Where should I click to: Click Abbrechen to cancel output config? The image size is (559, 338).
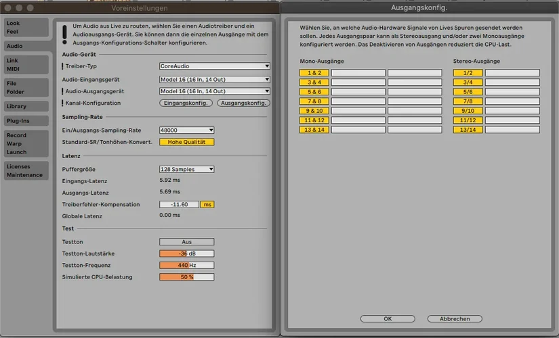455,318
